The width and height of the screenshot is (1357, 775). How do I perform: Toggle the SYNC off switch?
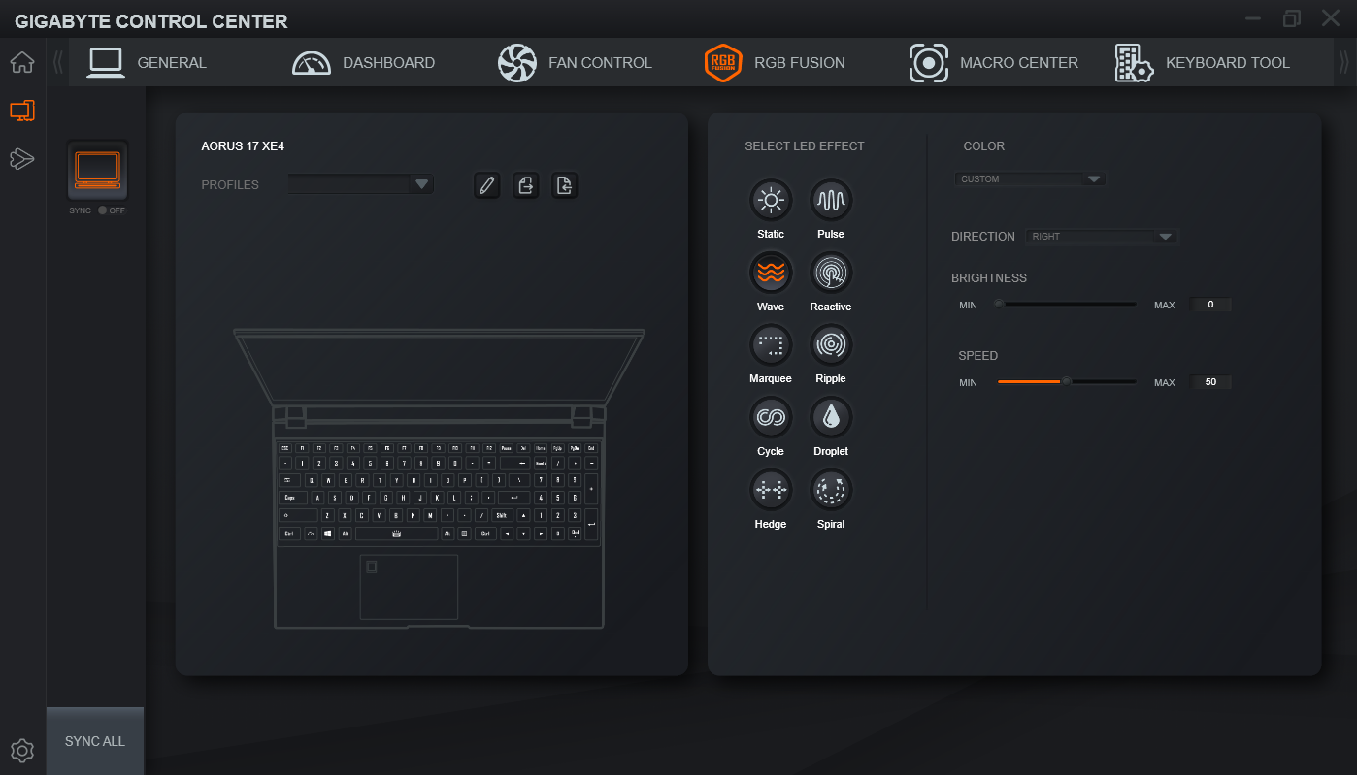click(x=103, y=210)
